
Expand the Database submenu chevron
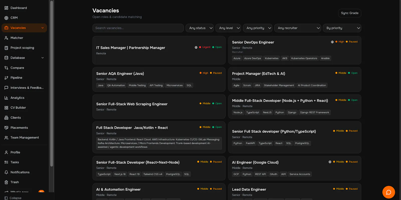(43, 58)
